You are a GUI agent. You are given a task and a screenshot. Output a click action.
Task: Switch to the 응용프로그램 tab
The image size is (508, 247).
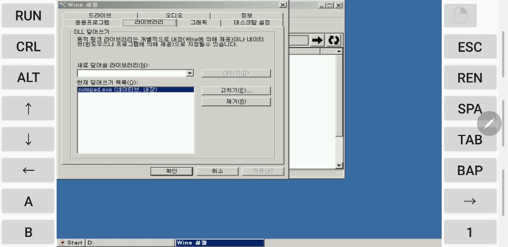(92, 23)
